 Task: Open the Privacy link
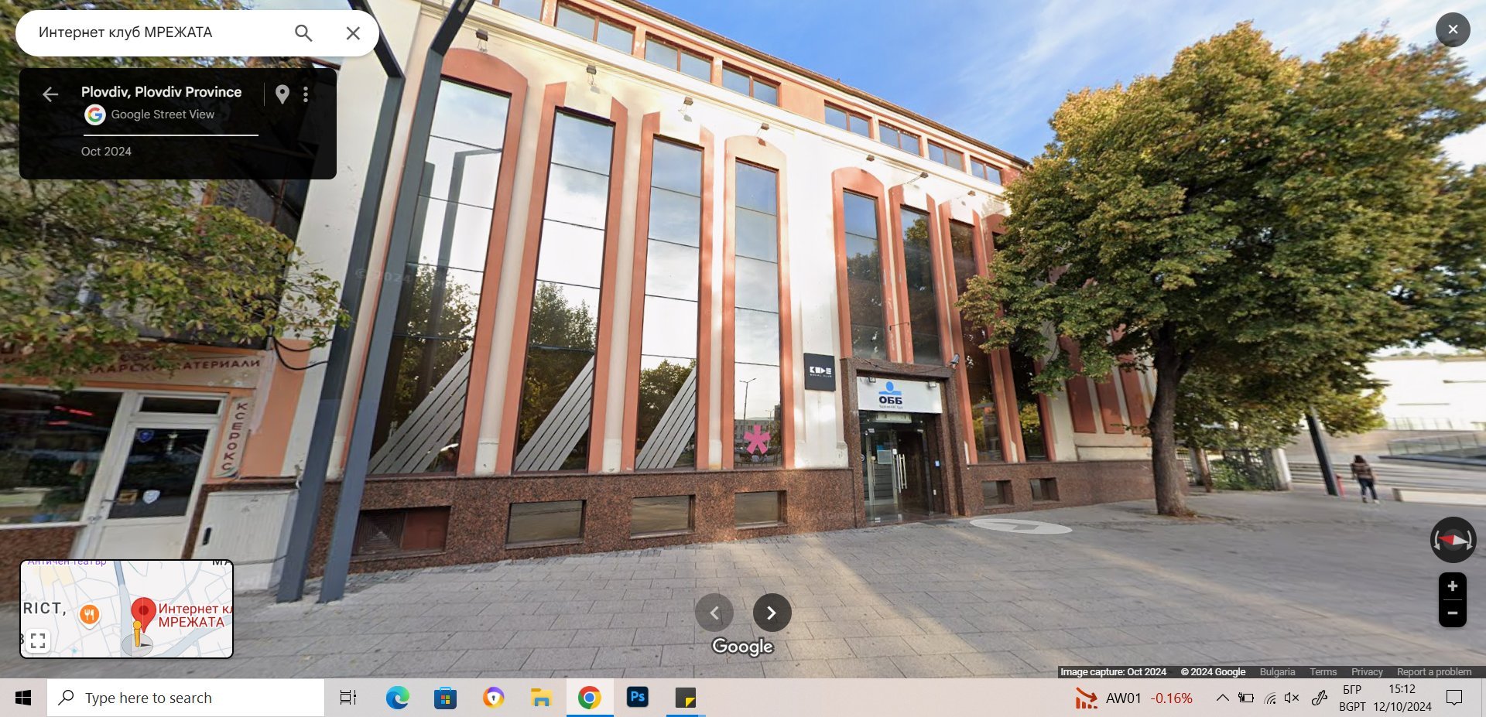point(1366,672)
